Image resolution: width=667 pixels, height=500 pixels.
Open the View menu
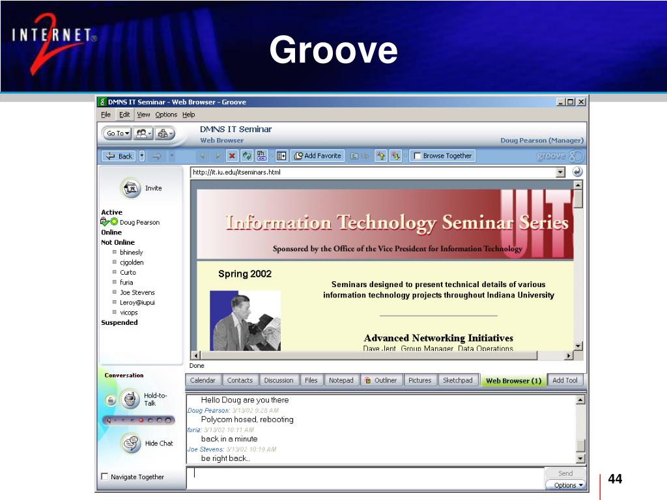[143, 115]
